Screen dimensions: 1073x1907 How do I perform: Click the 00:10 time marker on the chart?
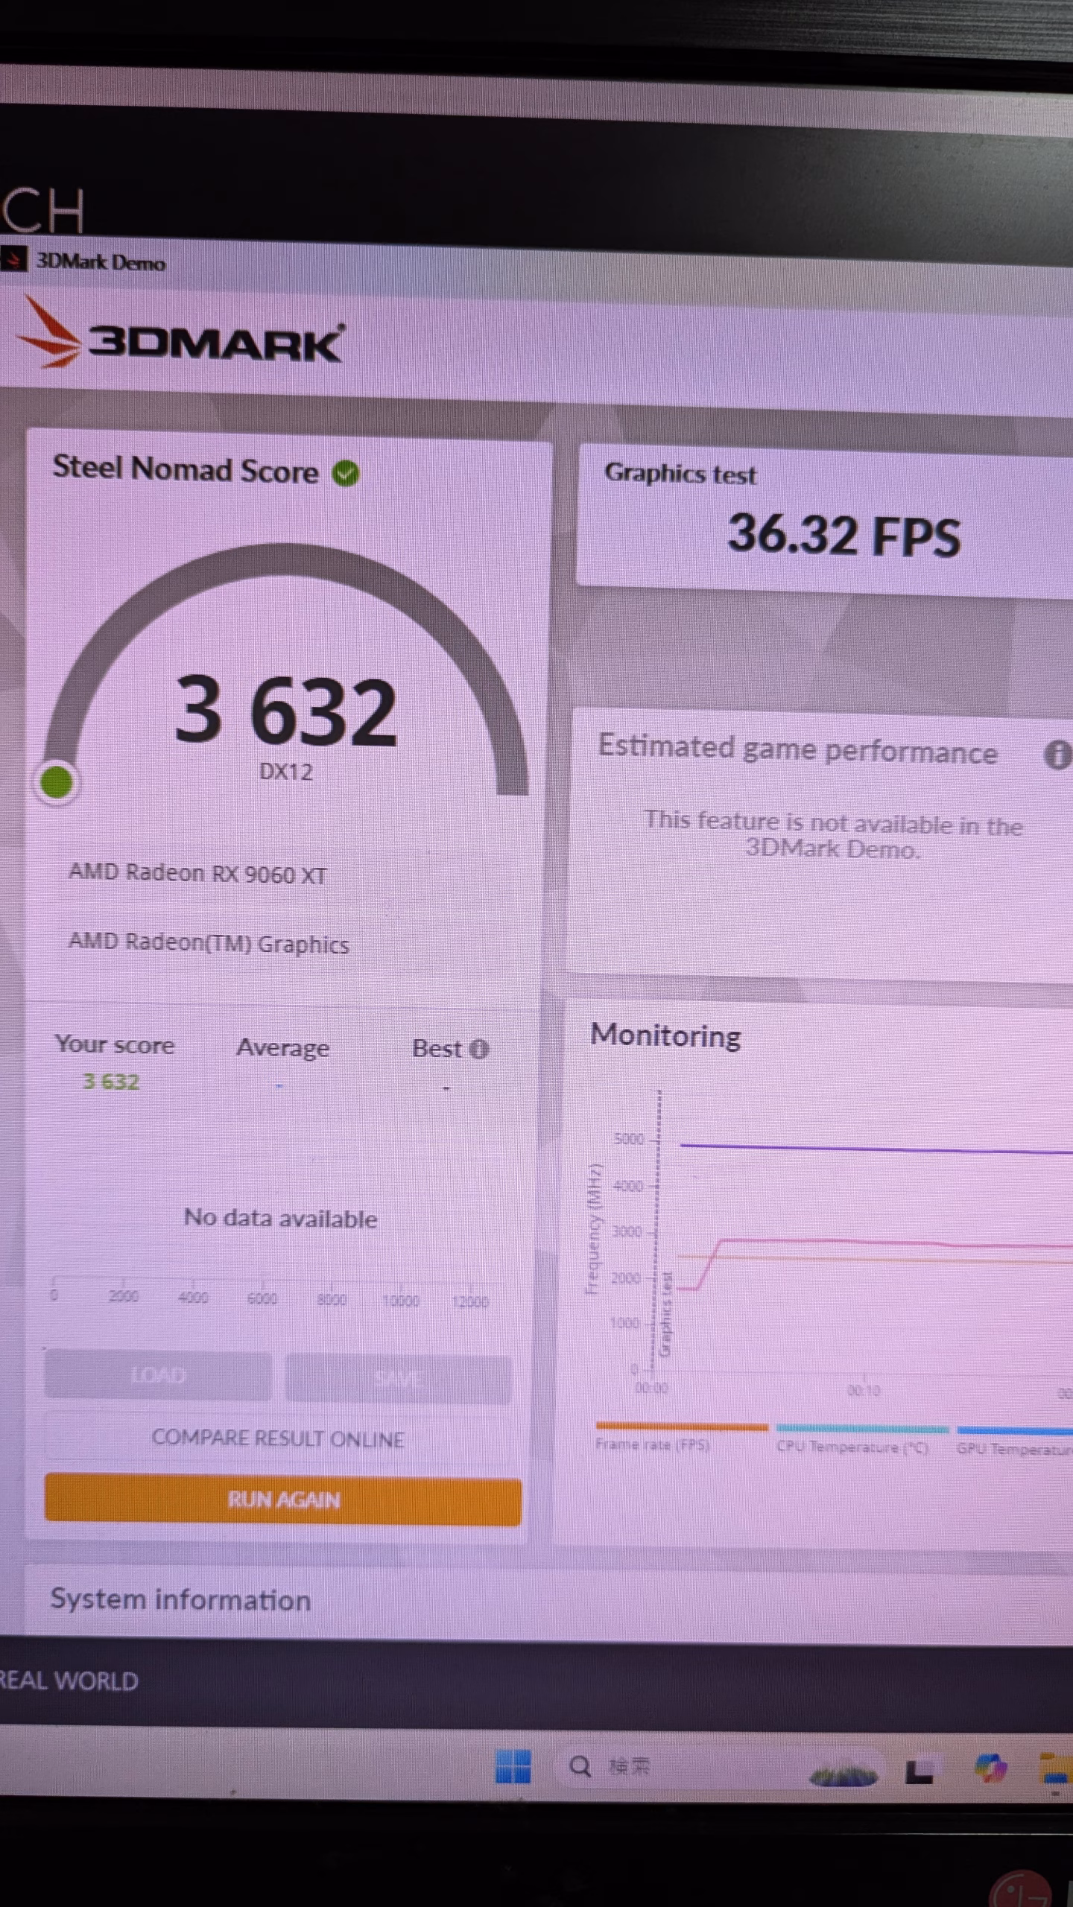coord(864,1391)
